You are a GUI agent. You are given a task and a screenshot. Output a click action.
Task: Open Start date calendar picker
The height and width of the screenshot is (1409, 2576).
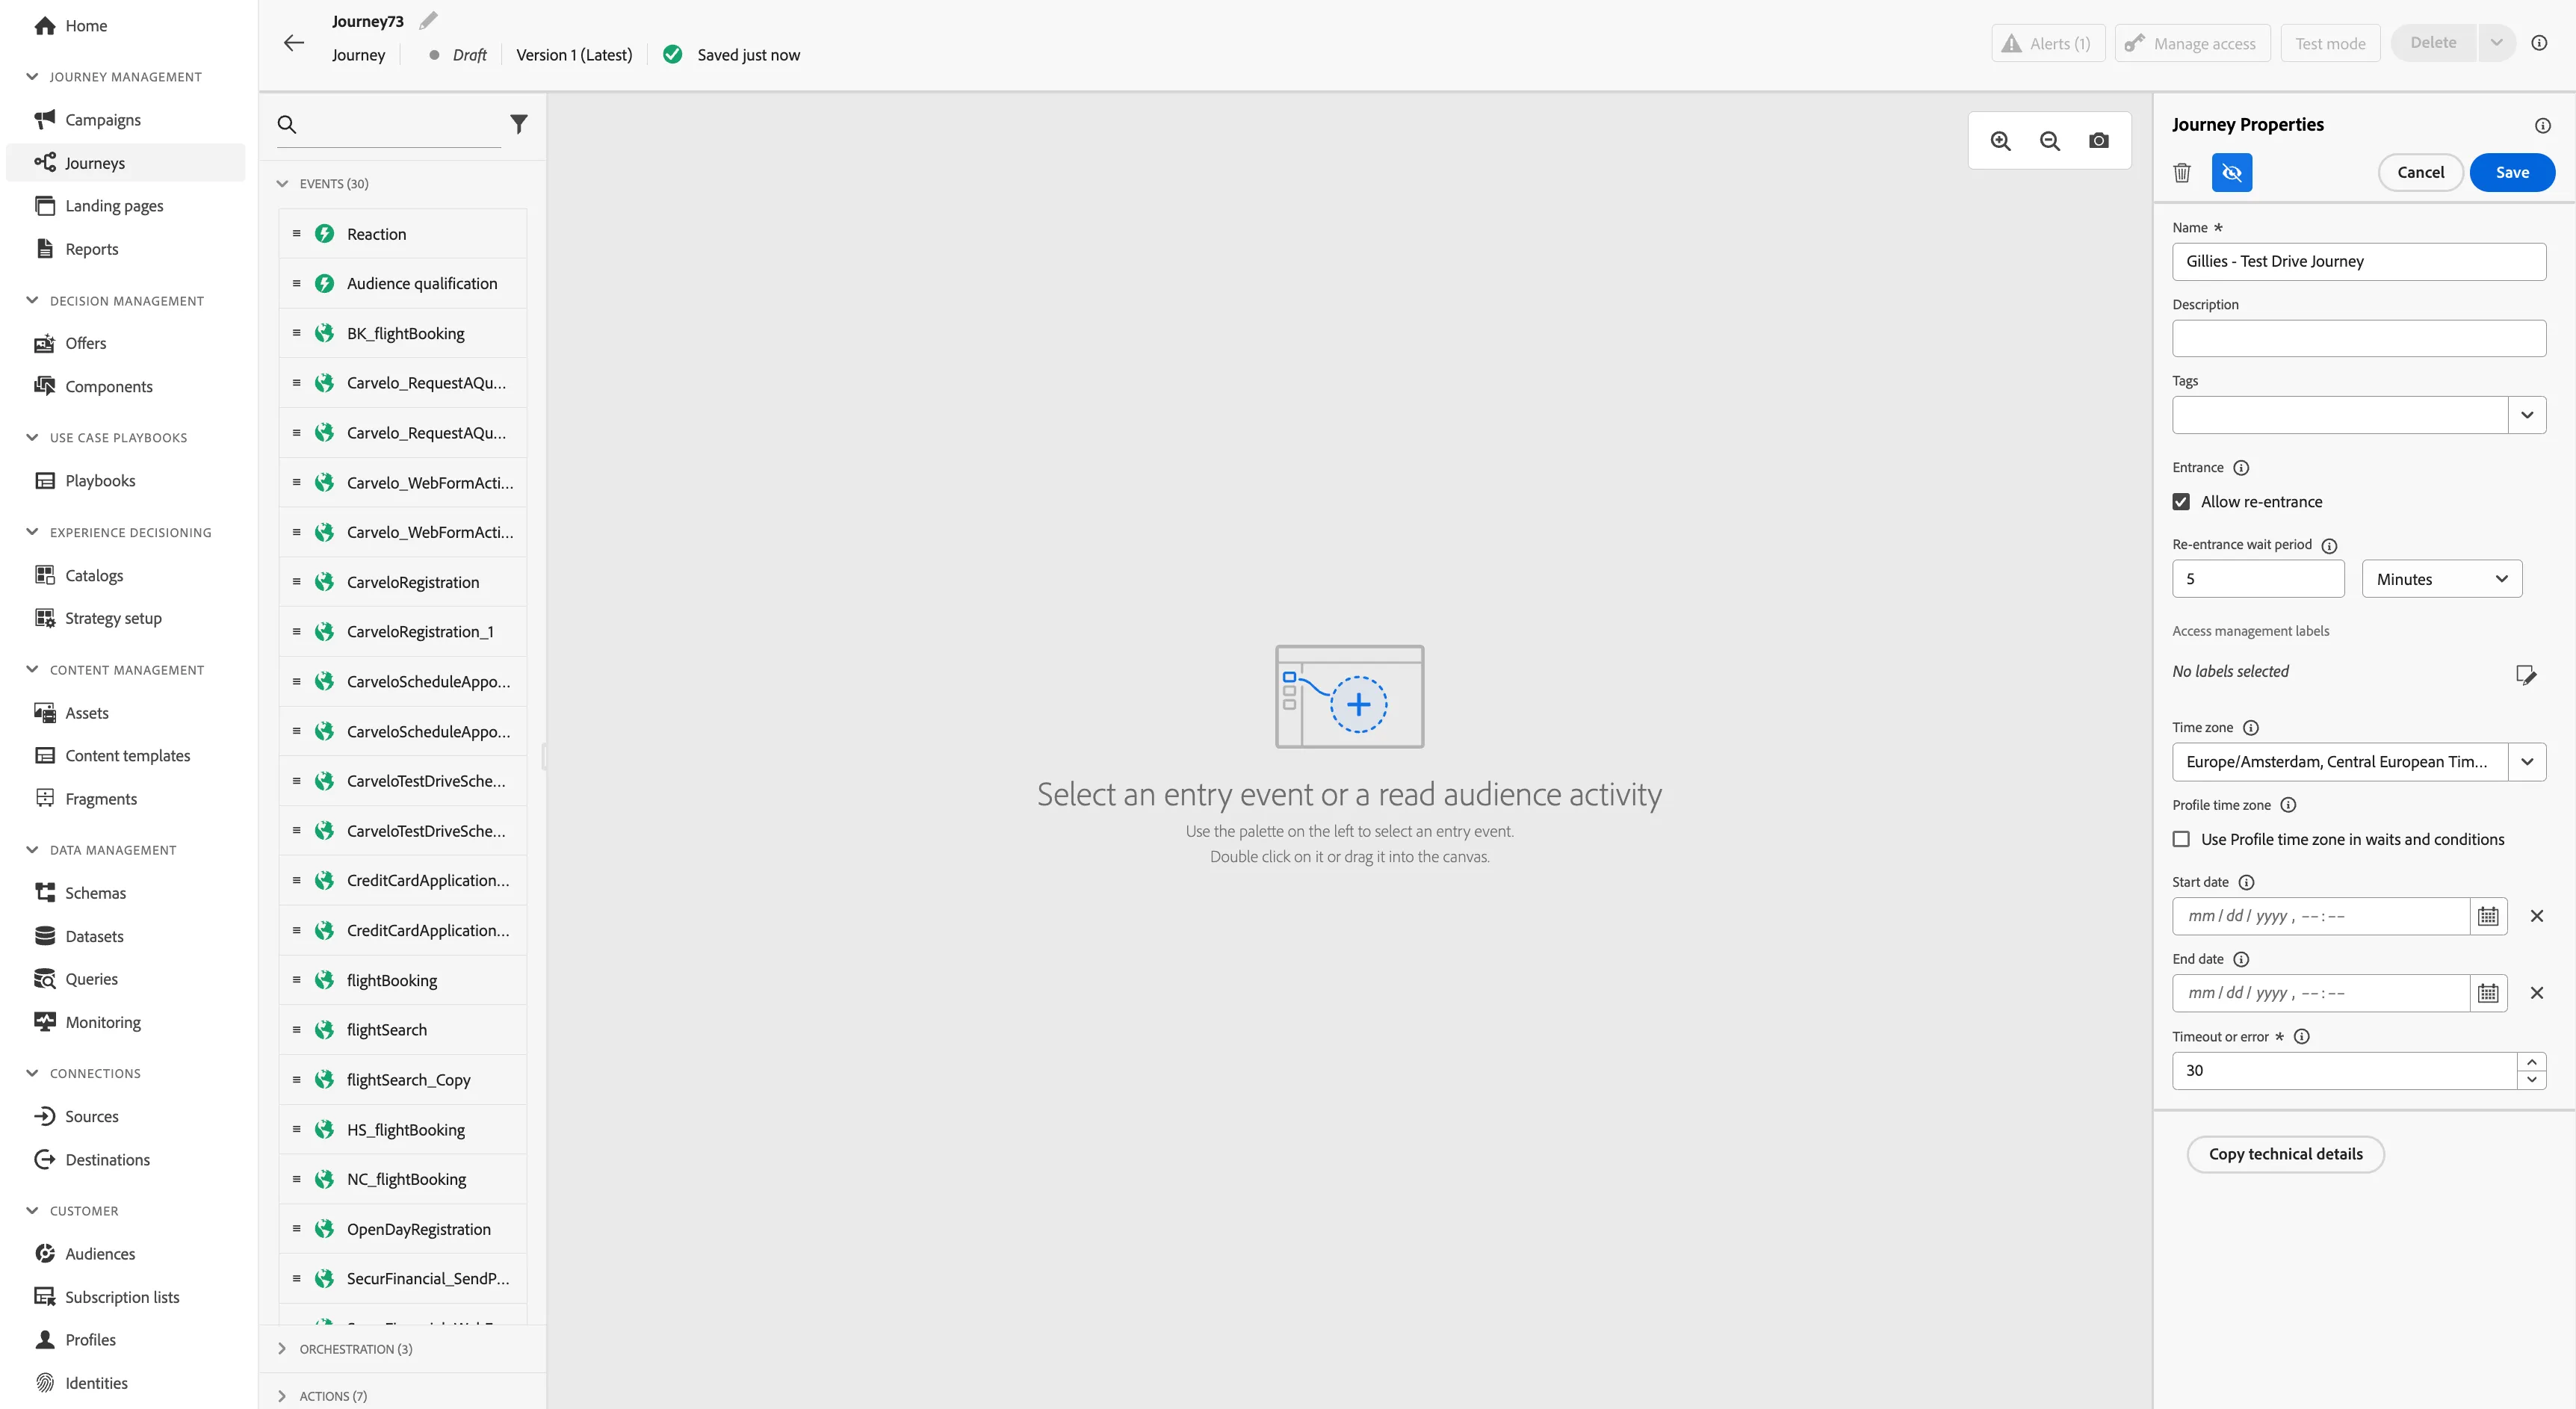click(2488, 916)
